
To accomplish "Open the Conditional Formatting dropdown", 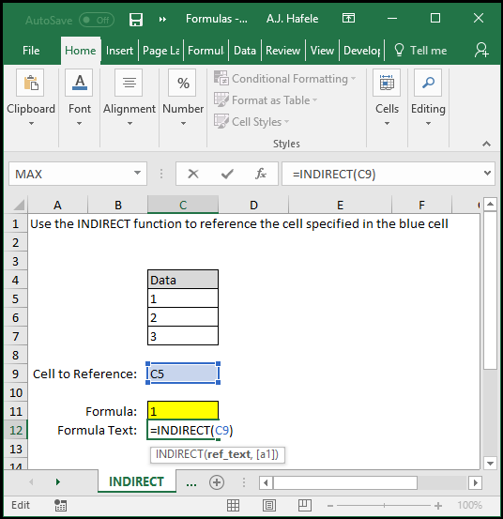I will pos(284,79).
